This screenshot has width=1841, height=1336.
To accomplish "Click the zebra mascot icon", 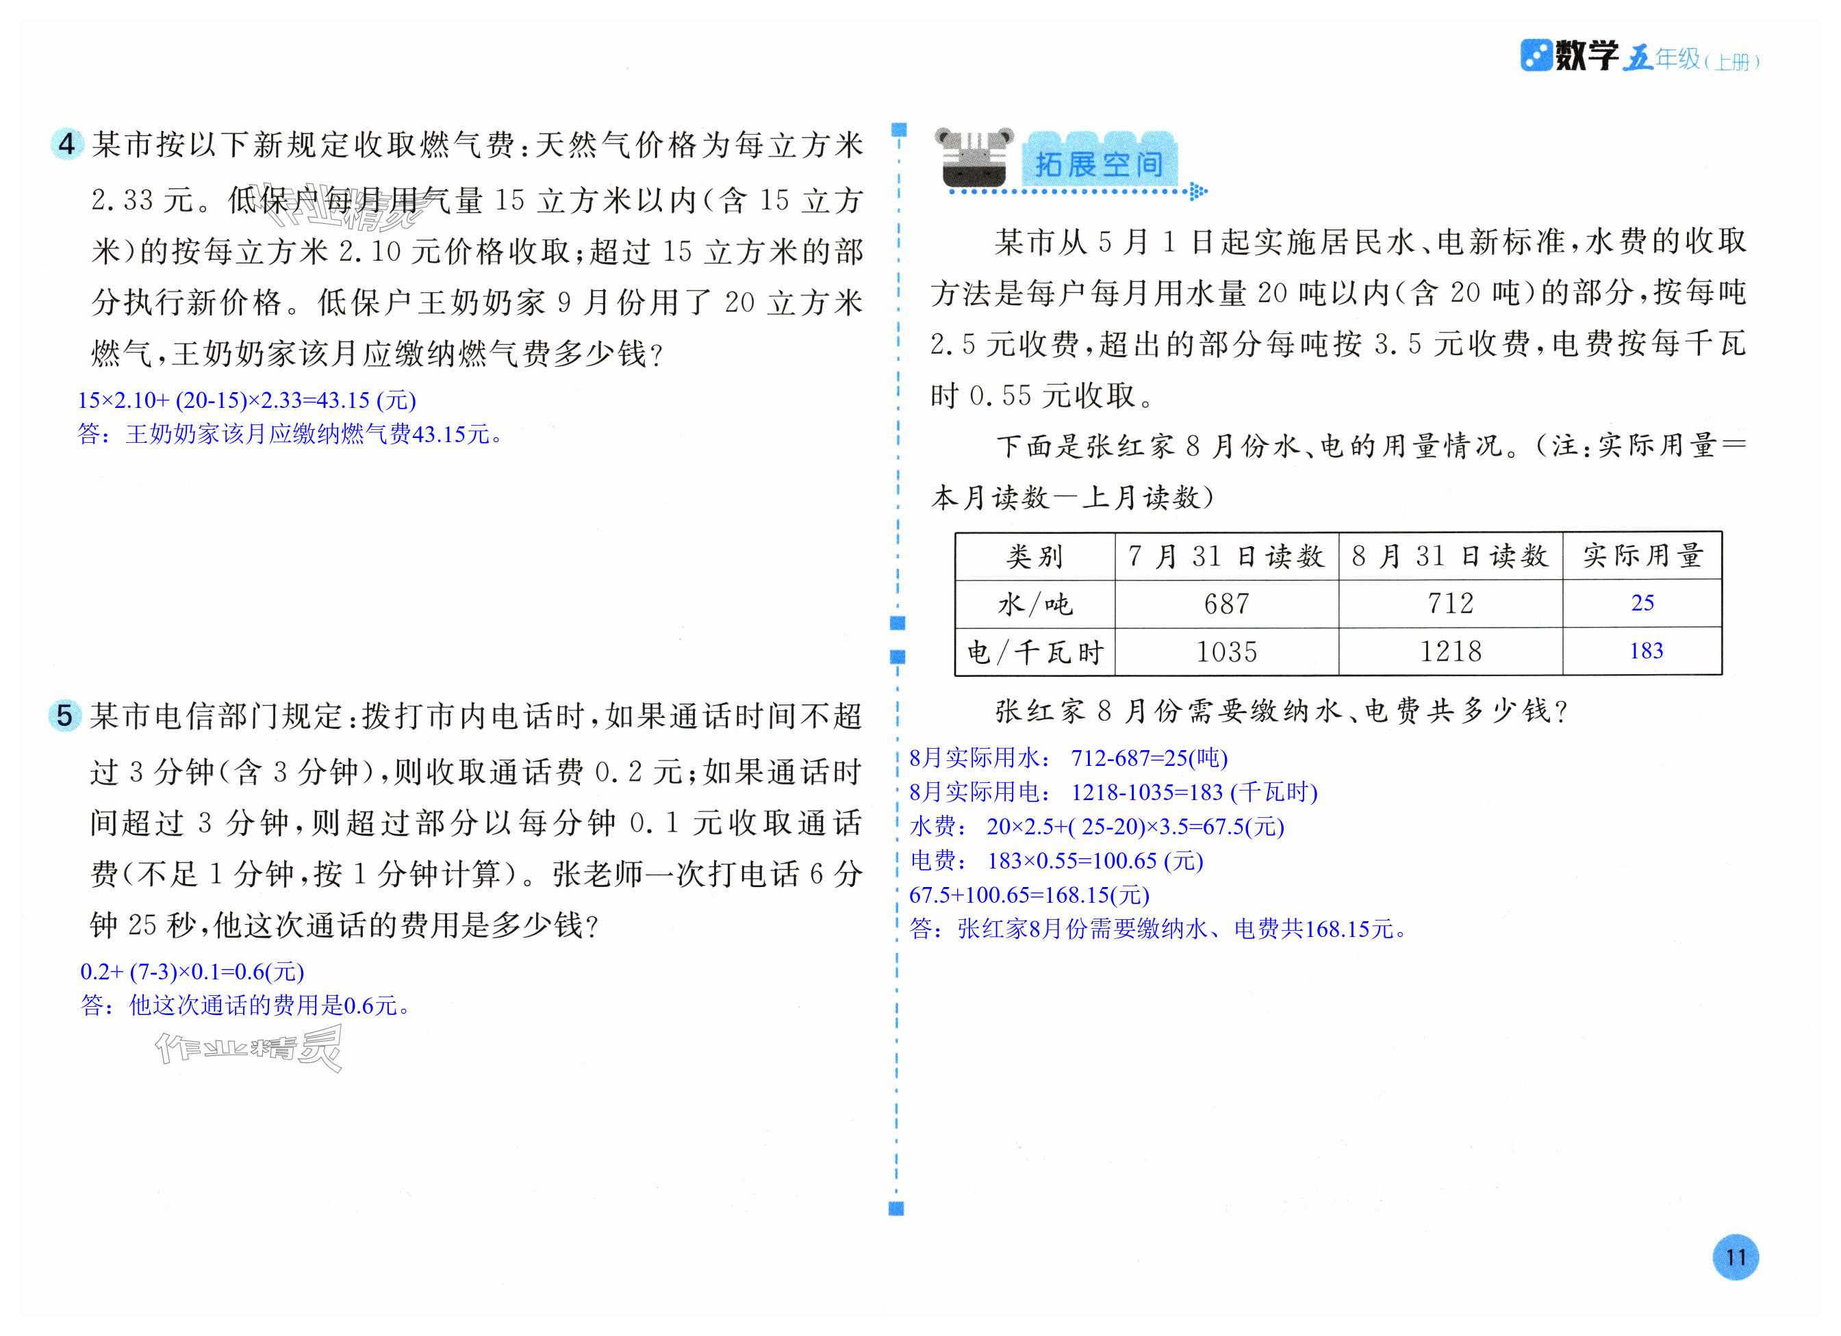I will click(974, 157).
